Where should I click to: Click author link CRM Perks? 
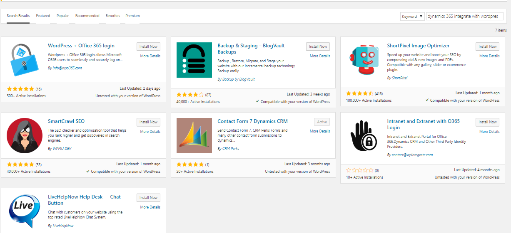231,149
